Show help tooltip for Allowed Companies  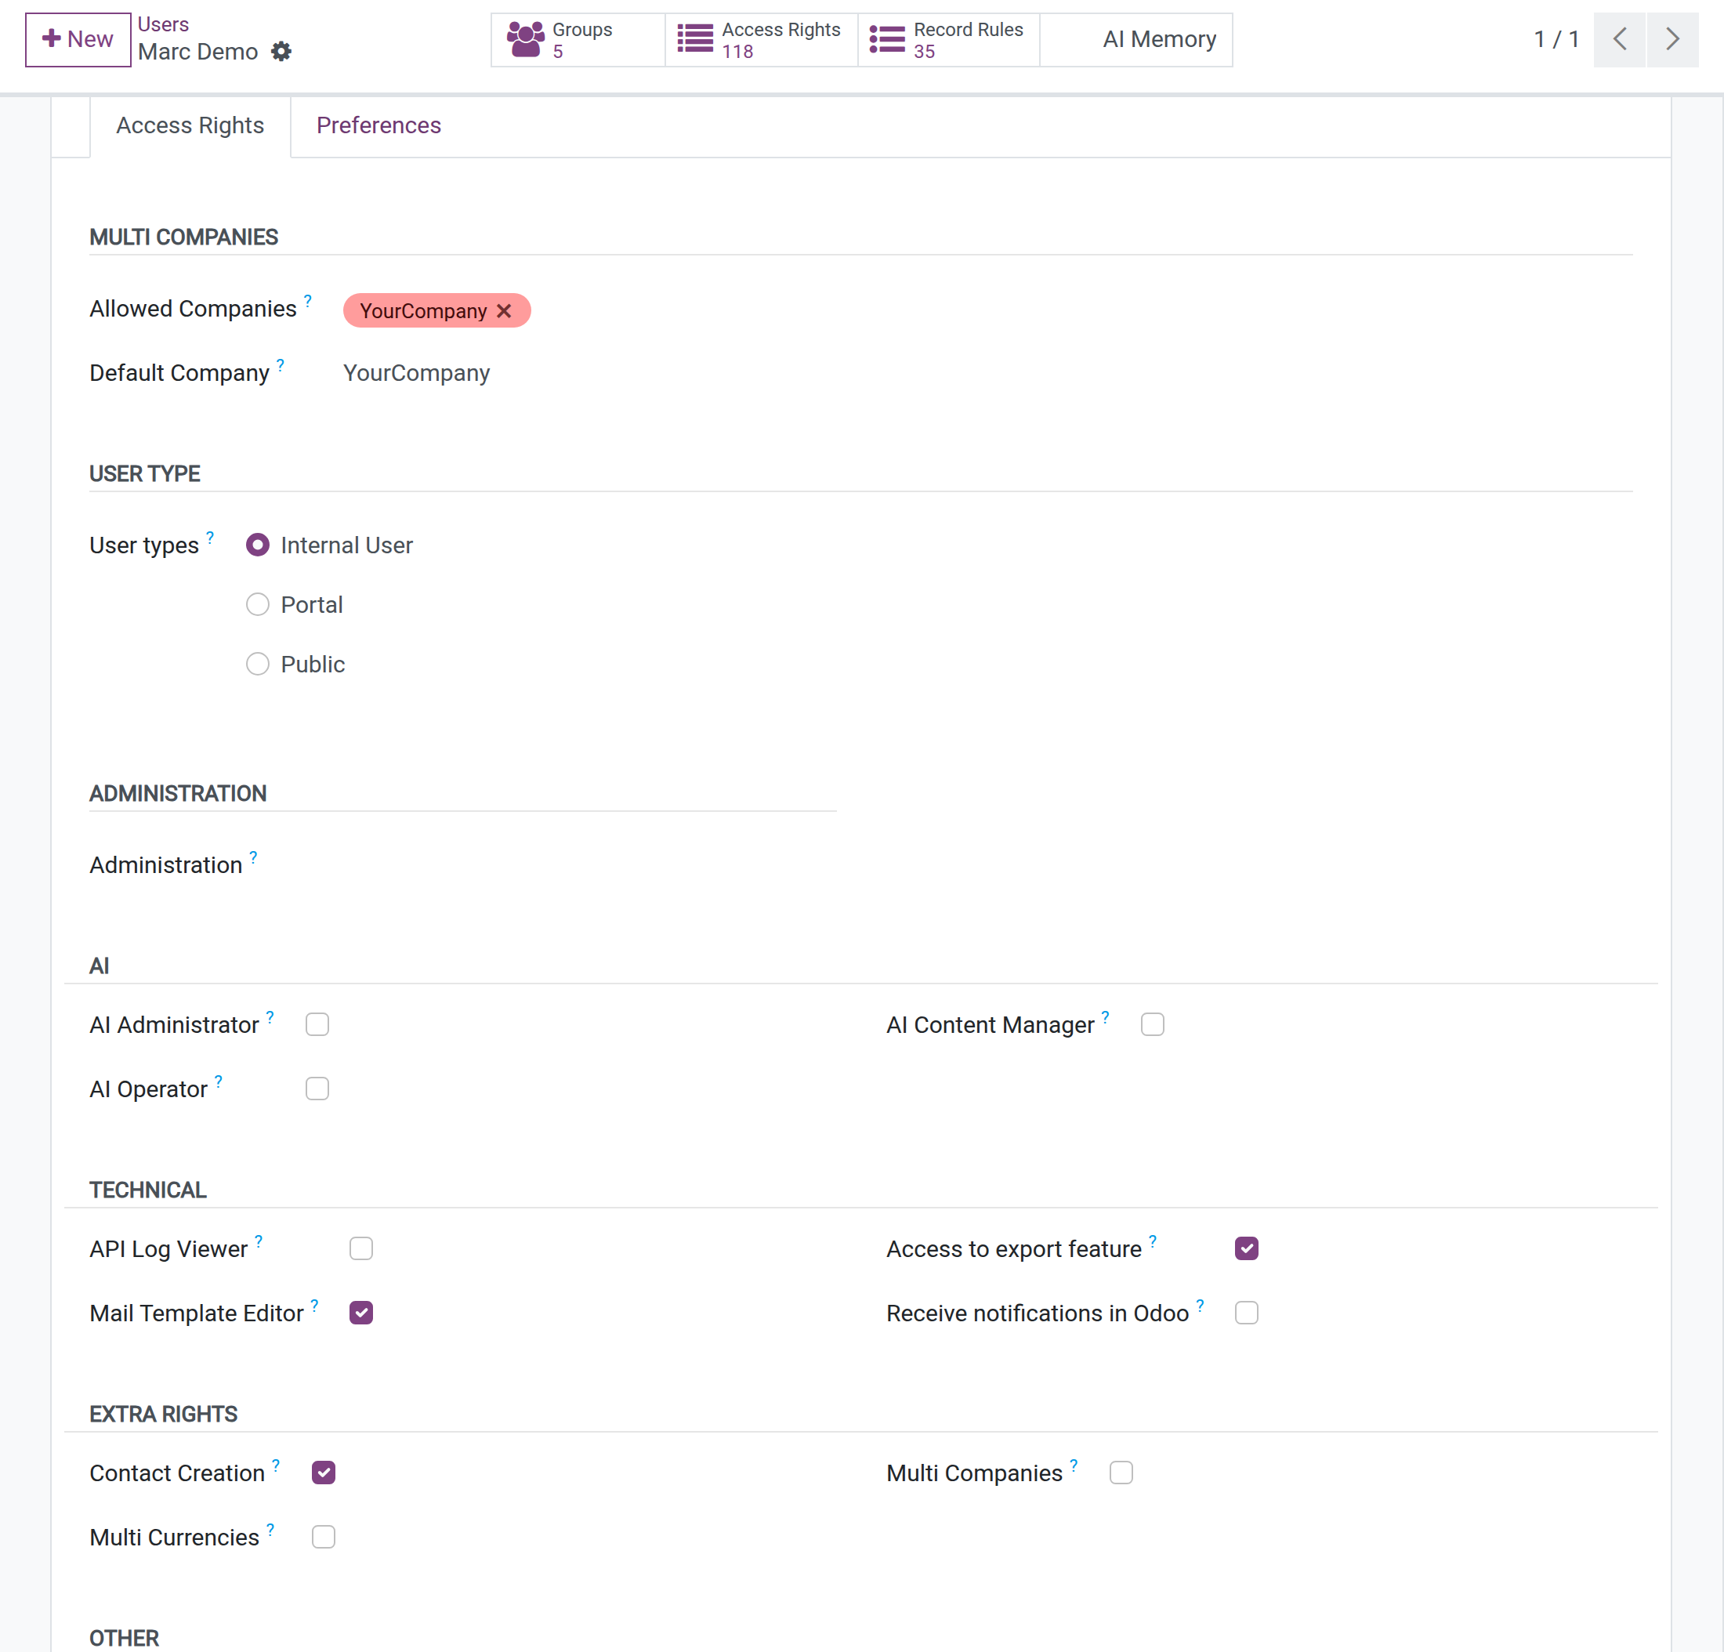[x=308, y=301]
